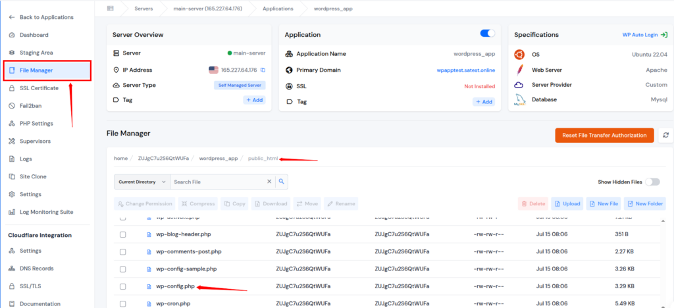Open main-server (165.227.64.176) breadcrumb

click(207, 8)
